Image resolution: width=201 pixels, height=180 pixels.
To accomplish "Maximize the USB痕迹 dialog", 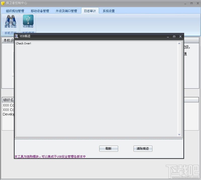I will 174,37.
